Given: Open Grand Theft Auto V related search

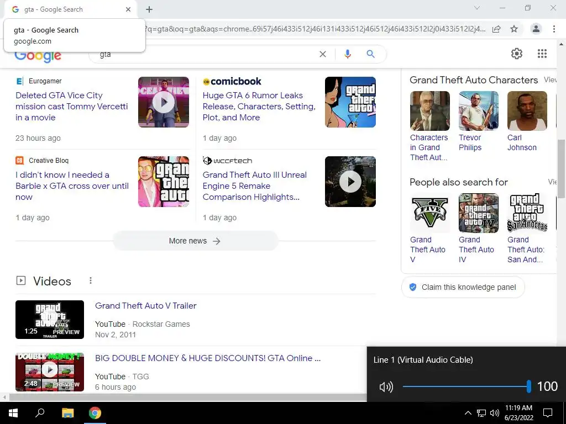Looking at the screenshot, I should click(x=429, y=229).
